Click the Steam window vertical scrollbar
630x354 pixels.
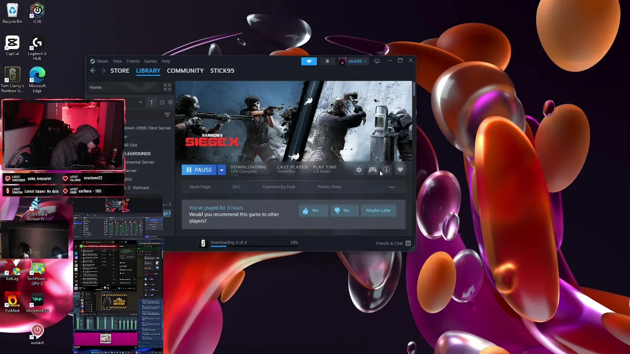pyautogui.click(x=414, y=89)
